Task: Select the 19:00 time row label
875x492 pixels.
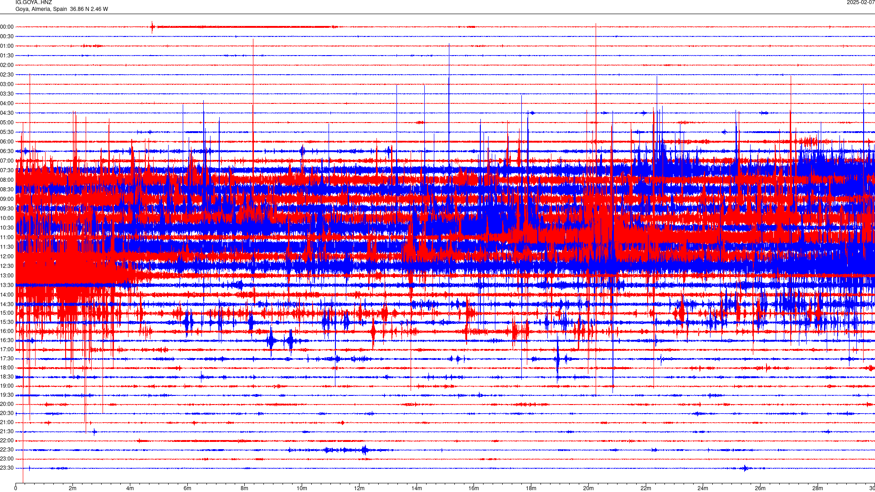Action: (x=7, y=386)
